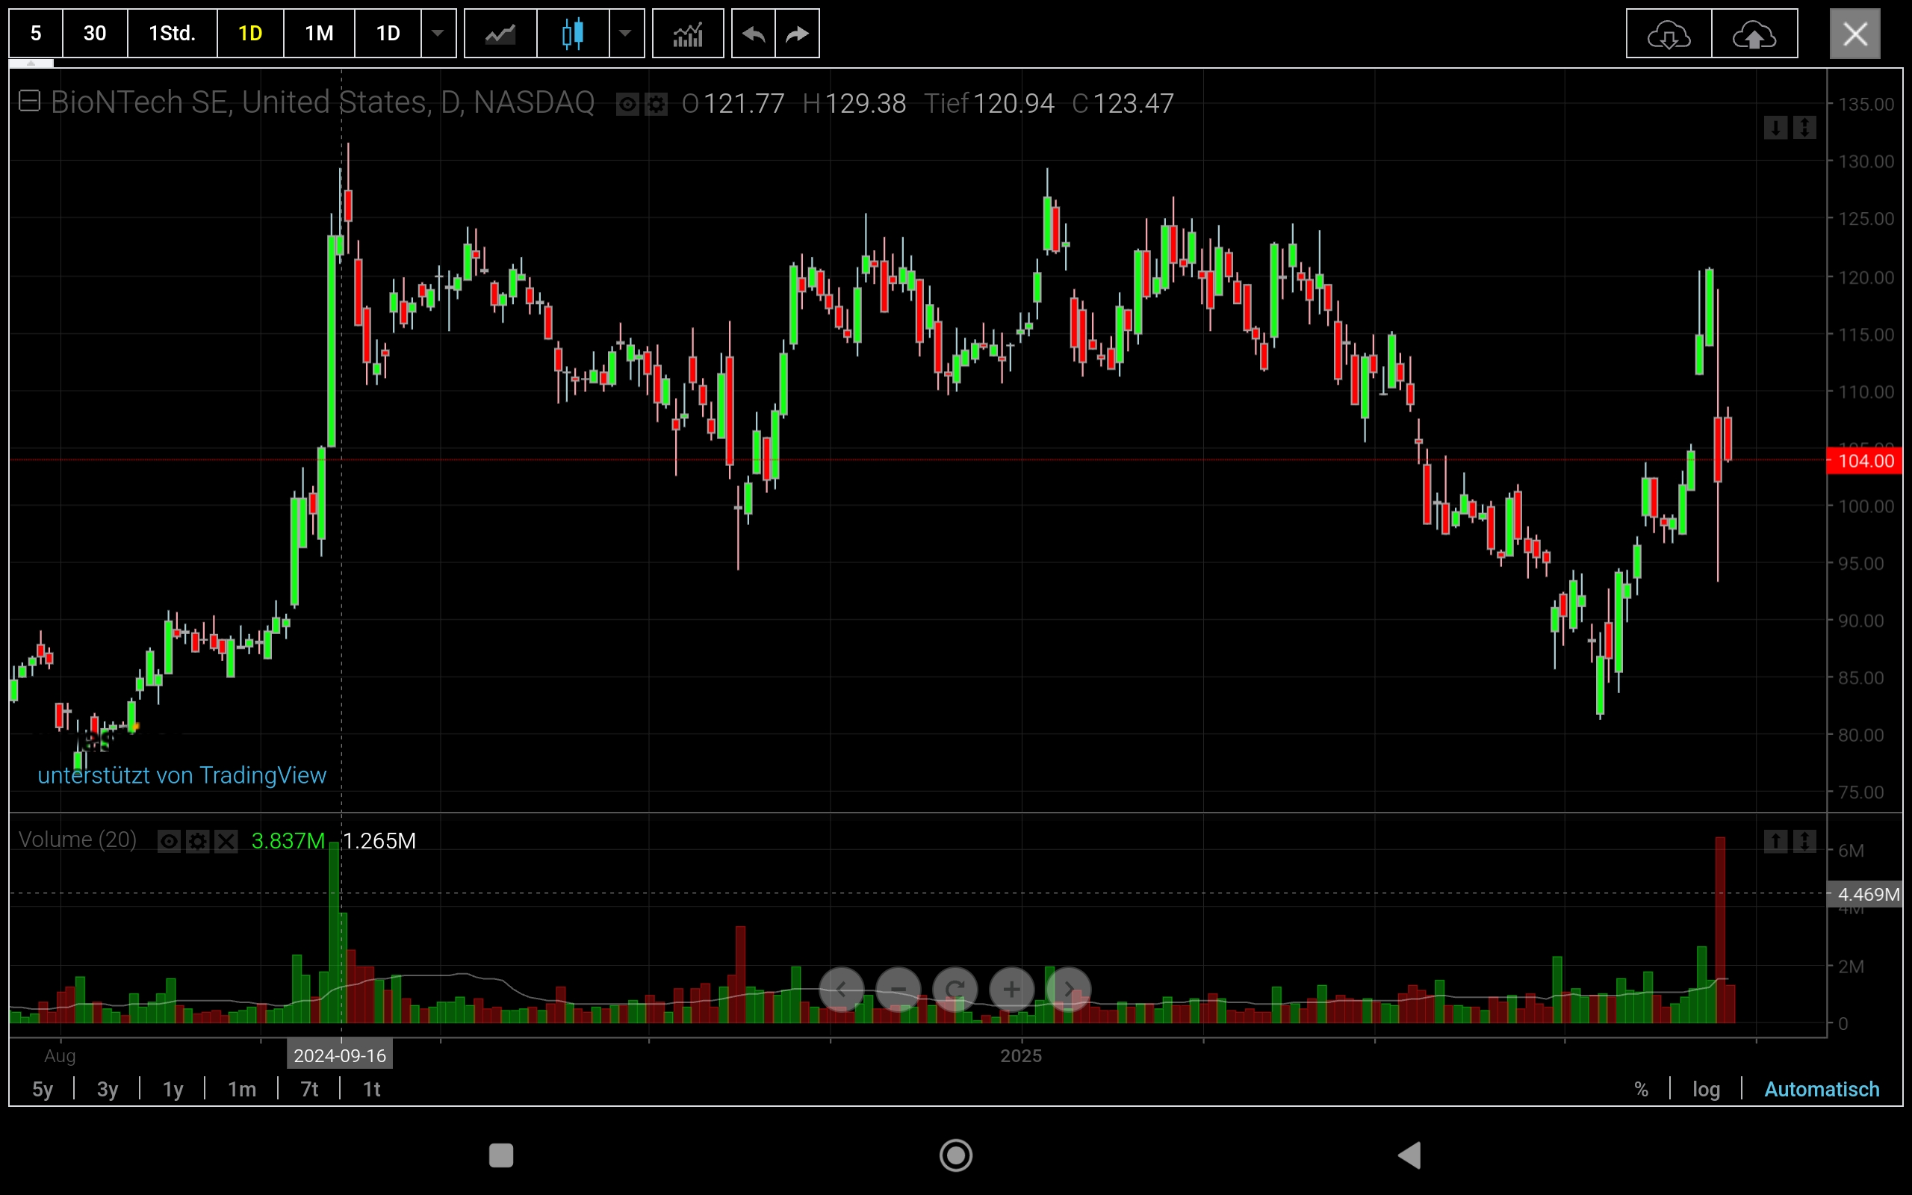Expand the chart type dropdown arrow
Viewport: 1912px width, 1195px height.
pyautogui.click(x=626, y=34)
